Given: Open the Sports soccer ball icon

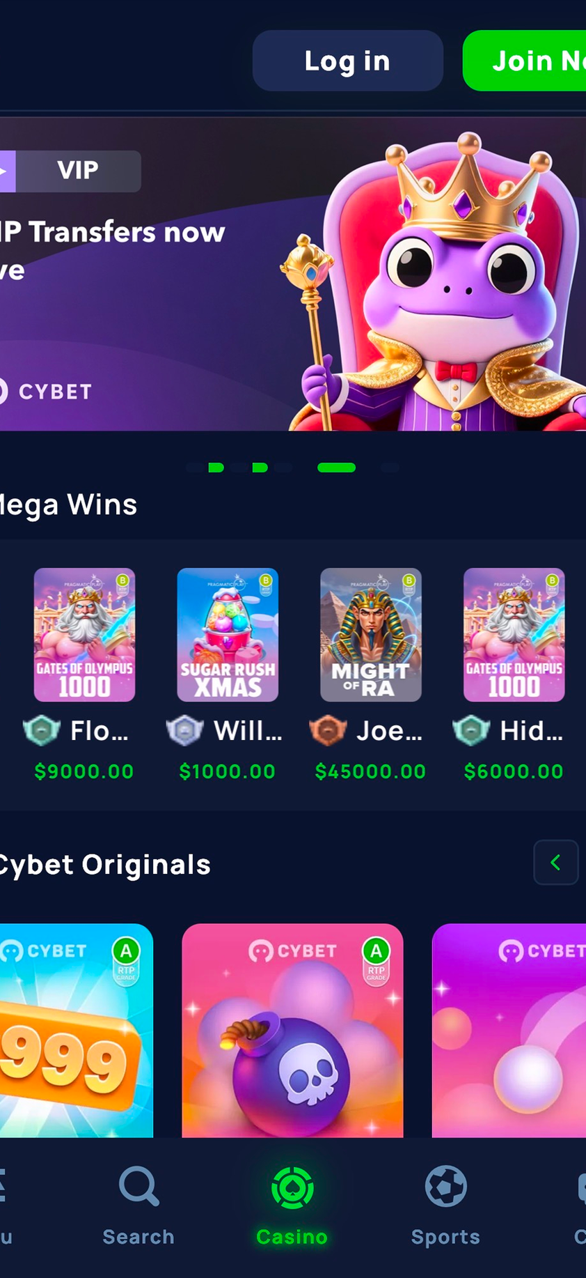Looking at the screenshot, I should click(x=445, y=1186).
